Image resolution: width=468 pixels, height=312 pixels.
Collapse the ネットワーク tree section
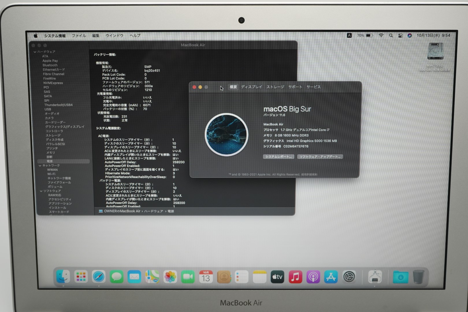(40, 166)
